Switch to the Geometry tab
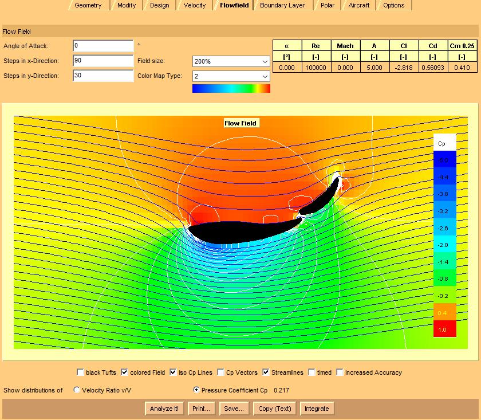The image size is (481, 420). point(88,5)
